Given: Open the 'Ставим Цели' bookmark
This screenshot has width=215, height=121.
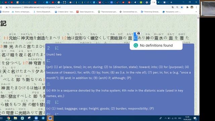Looking at the screenshot, I should (x=64, y=12).
